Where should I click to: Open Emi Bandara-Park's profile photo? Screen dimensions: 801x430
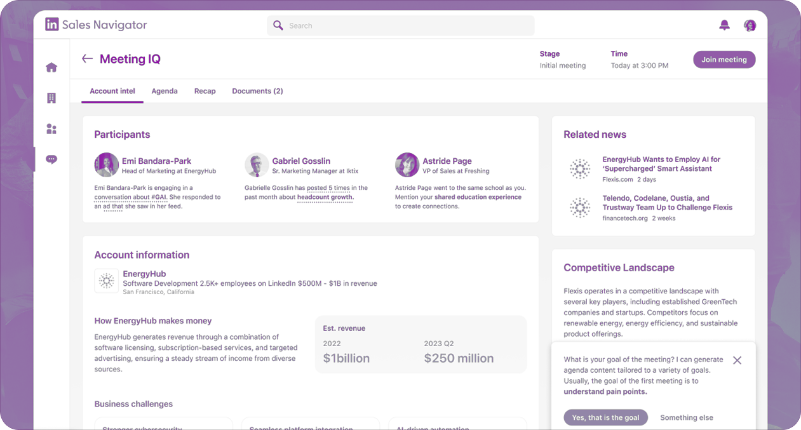click(x=106, y=165)
